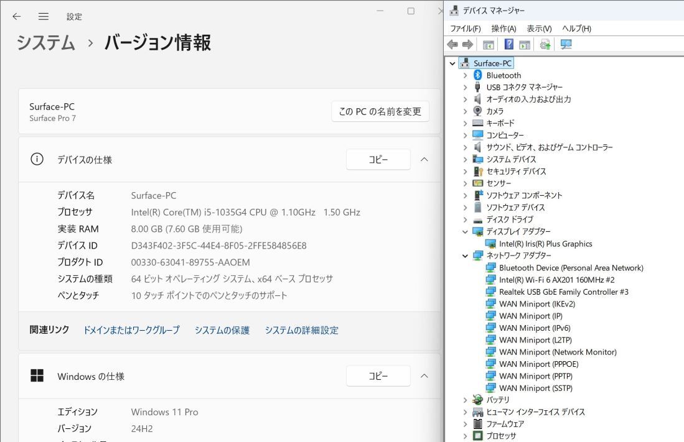Select Human Interface Devices category icon
This screenshot has height=442, width=684.
click(x=477, y=412)
